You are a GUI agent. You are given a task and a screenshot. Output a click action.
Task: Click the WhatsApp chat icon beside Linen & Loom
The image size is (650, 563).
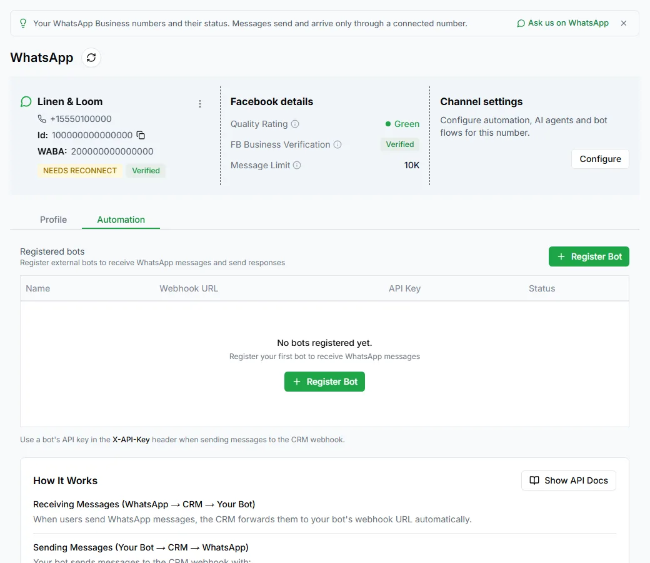coord(26,101)
